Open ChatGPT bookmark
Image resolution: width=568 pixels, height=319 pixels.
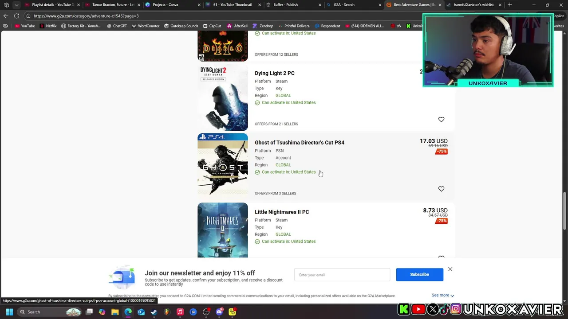pyautogui.click(x=117, y=26)
